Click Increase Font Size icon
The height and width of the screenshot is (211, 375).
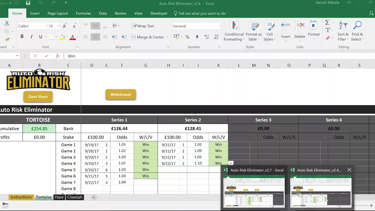point(65,26)
